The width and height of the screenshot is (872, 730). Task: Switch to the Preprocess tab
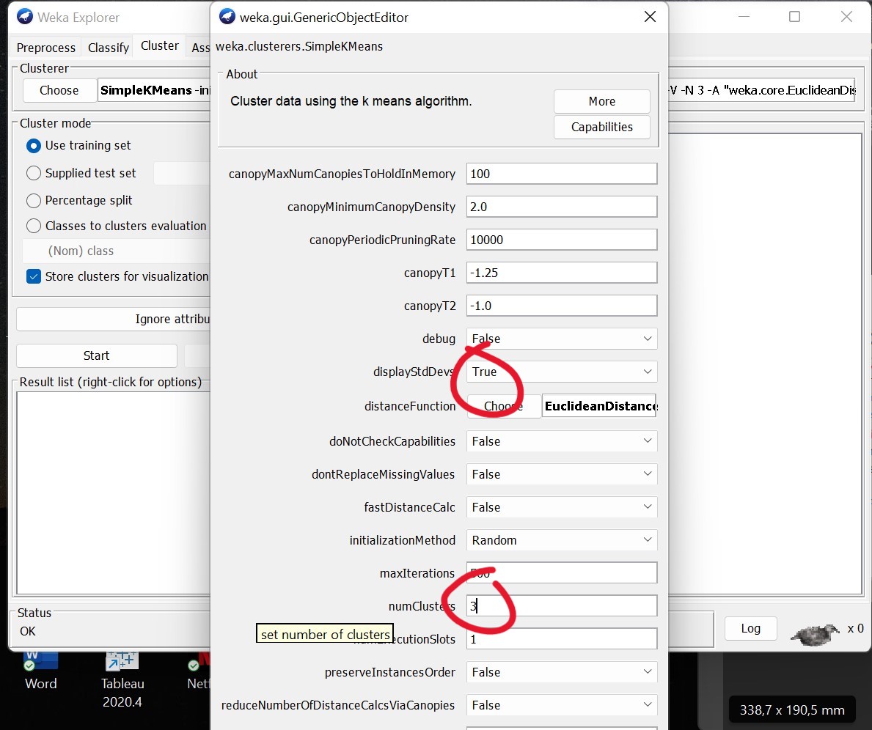click(x=46, y=48)
